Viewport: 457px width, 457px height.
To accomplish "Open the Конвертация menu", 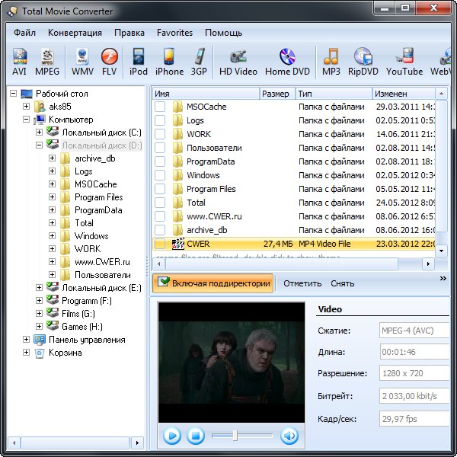I will pyautogui.click(x=75, y=33).
